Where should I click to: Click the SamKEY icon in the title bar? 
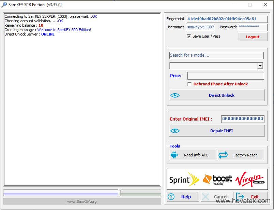pos(4,5)
